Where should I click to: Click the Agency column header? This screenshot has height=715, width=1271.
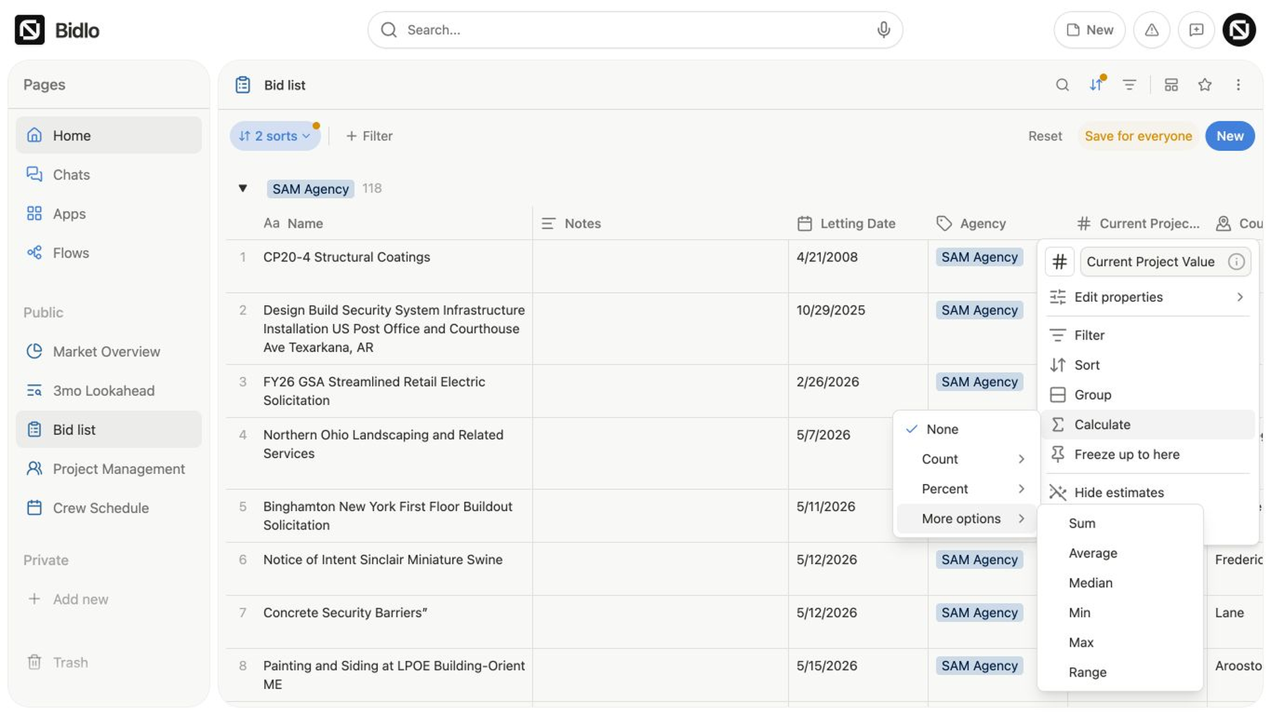click(998, 224)
